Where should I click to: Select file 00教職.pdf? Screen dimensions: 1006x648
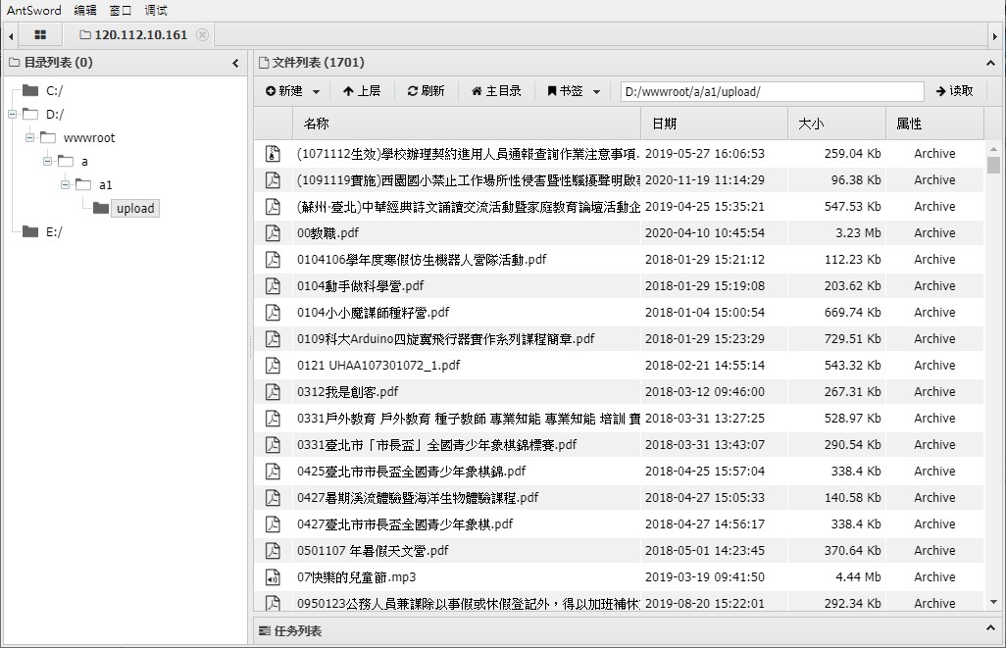click(327, 233)
